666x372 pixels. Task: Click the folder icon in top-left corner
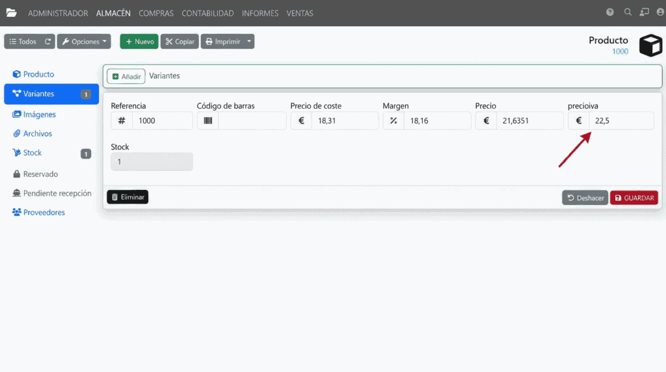point(12,13)
